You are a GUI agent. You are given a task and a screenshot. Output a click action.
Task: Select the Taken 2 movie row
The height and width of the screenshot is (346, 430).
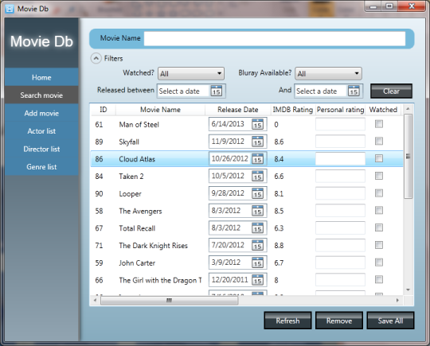(247, 176)
